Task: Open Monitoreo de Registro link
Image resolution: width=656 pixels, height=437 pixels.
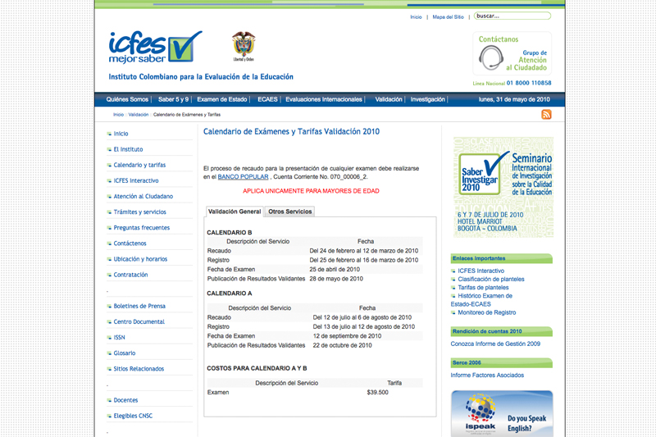Action: coord(486,313)
